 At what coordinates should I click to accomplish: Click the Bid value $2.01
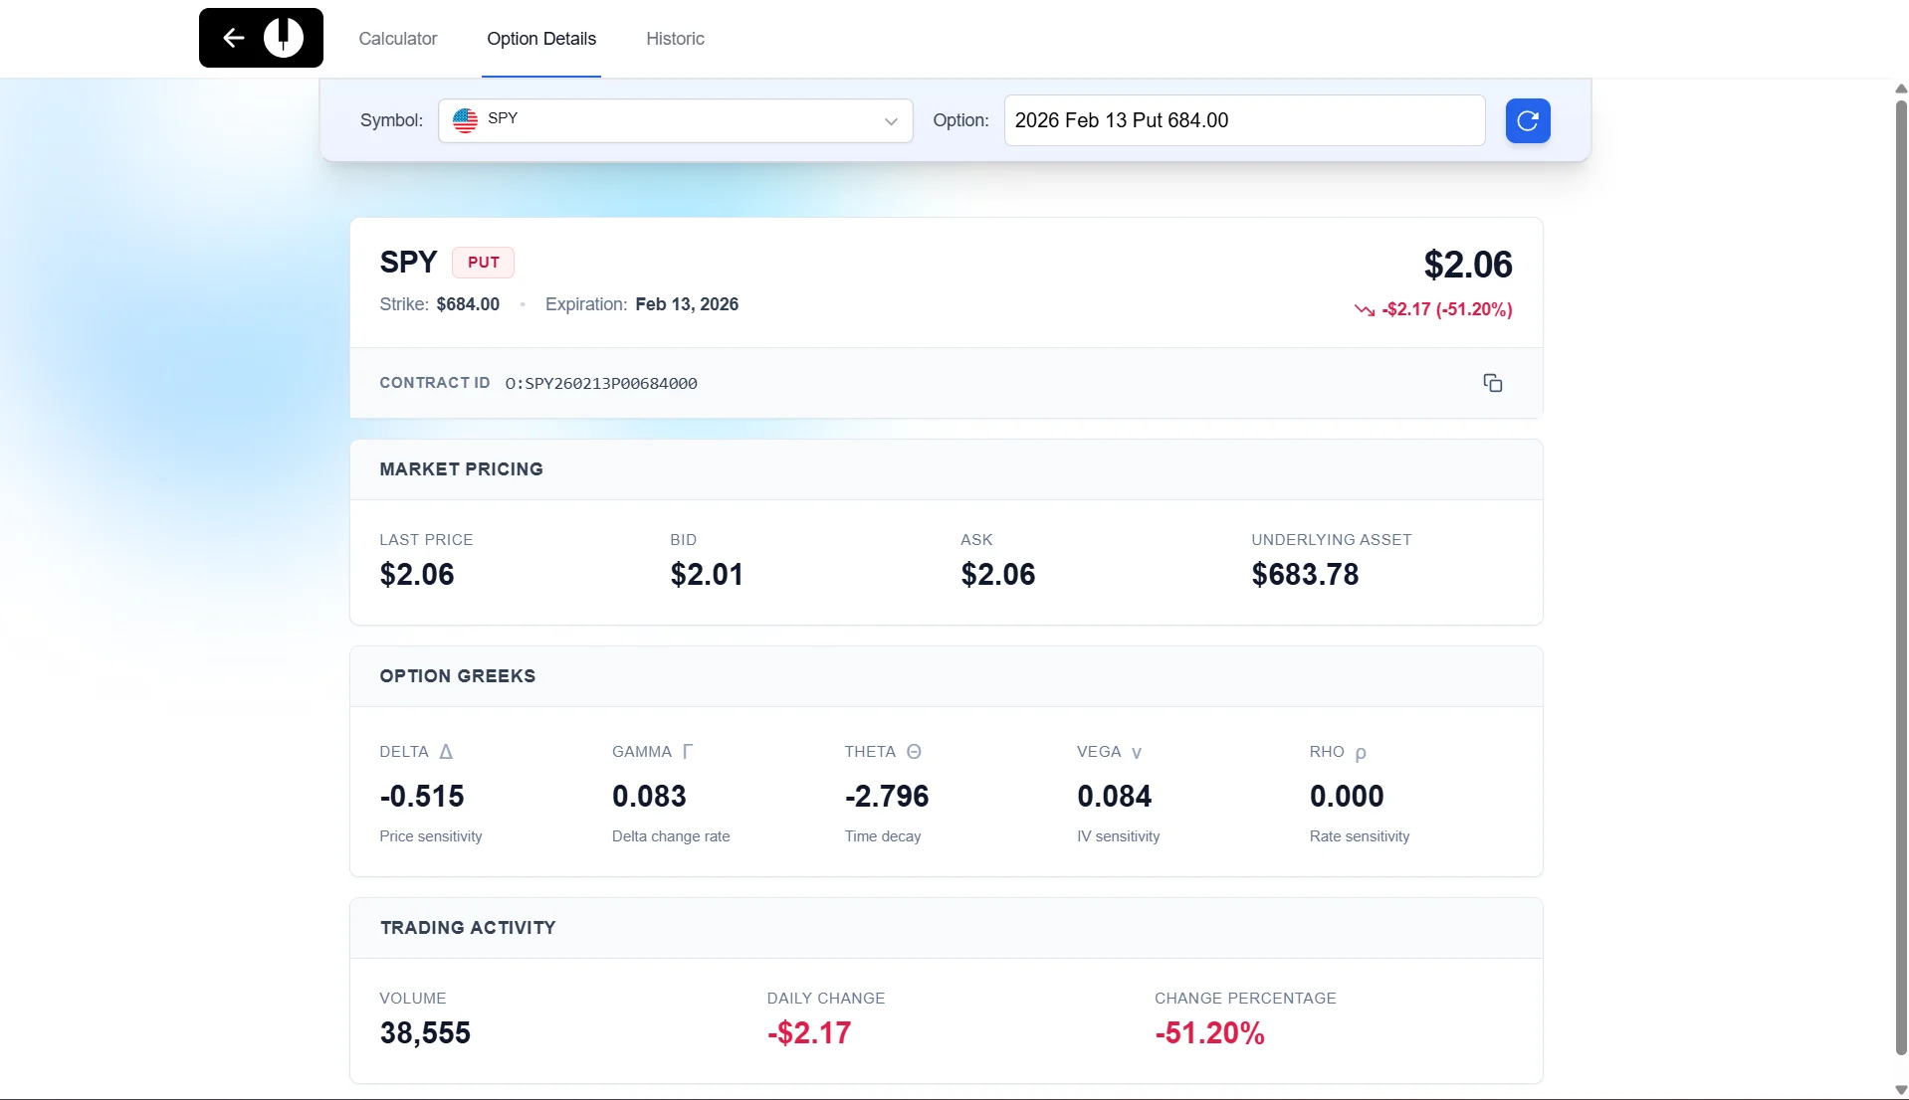click(707, 575)
